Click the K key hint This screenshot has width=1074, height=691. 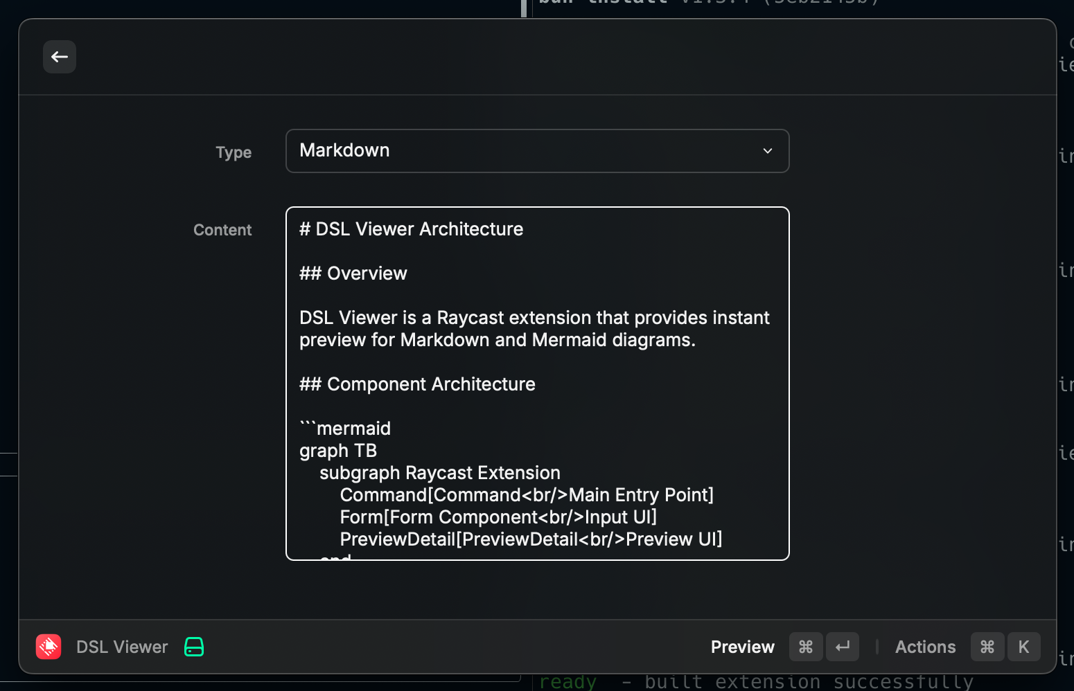click(x=1023, y=647)
